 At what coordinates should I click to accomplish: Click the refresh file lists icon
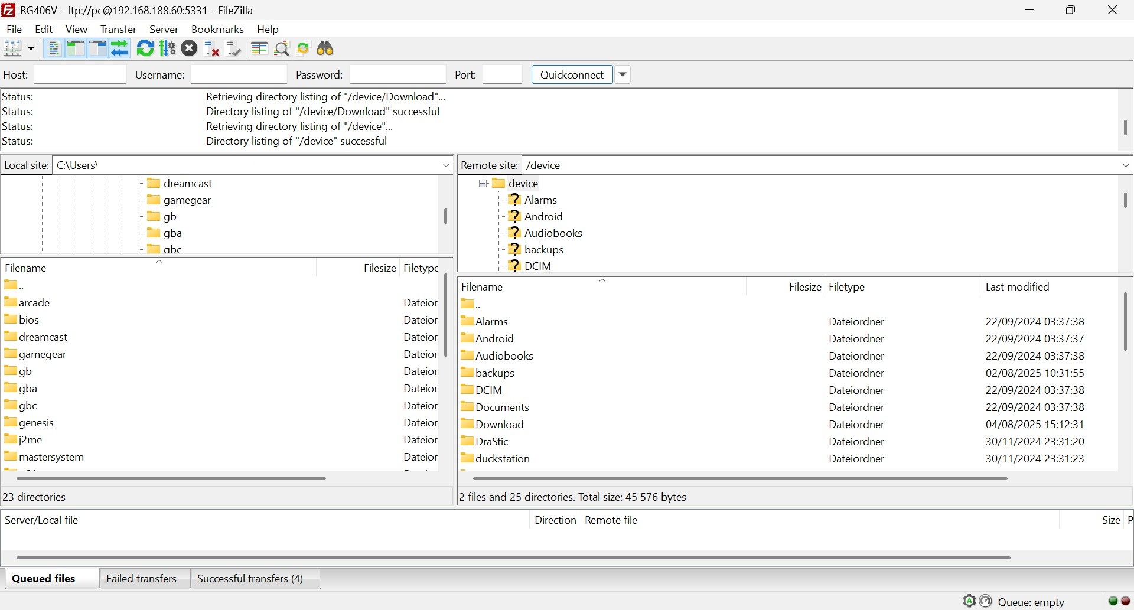click(x=145, y=48)
